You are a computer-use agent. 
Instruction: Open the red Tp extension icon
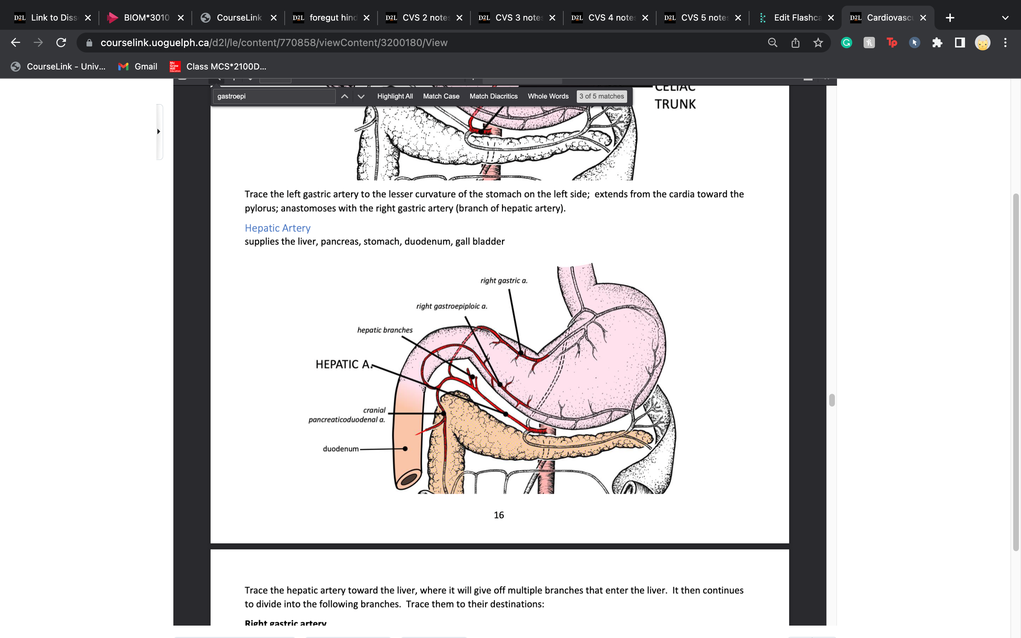892,43
